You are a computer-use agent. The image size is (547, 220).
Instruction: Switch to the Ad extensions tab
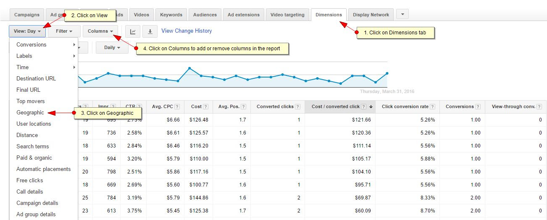(244, 15)
